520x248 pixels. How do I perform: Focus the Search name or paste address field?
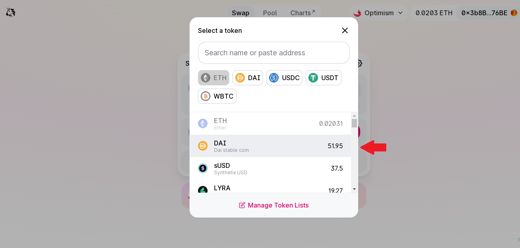point(274,53)
